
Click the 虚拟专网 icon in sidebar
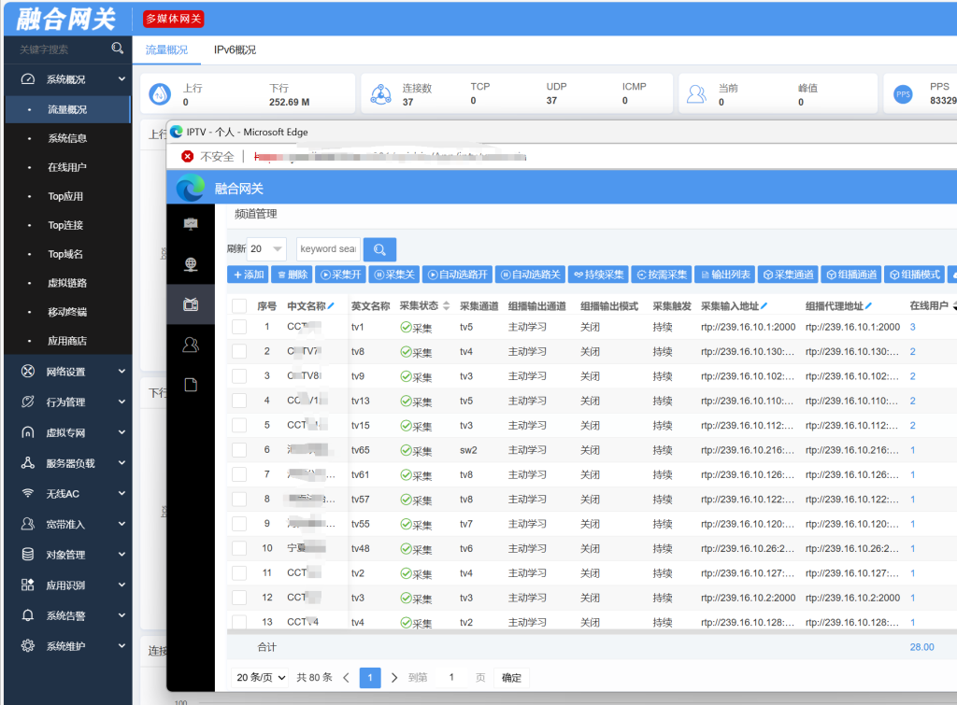point(27,431)
